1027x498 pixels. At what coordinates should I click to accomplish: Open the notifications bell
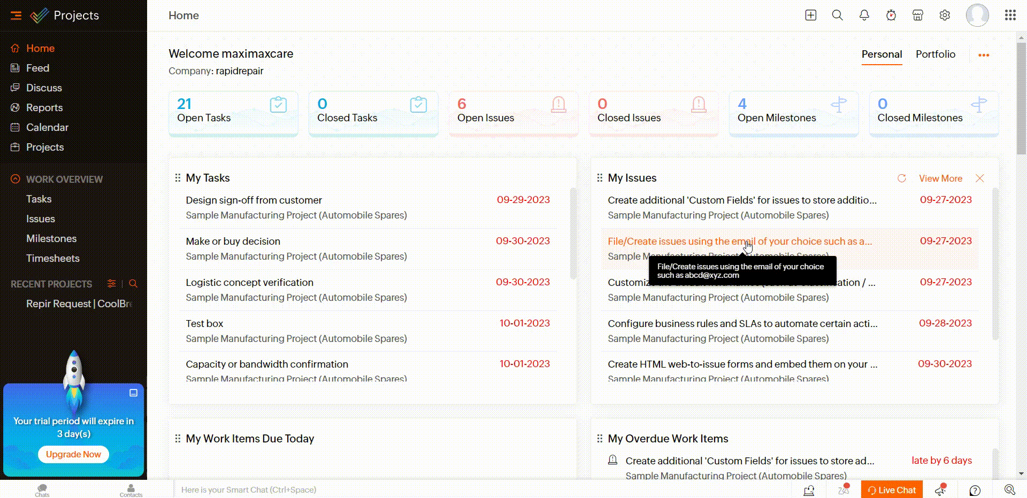[x=864, y=15]
